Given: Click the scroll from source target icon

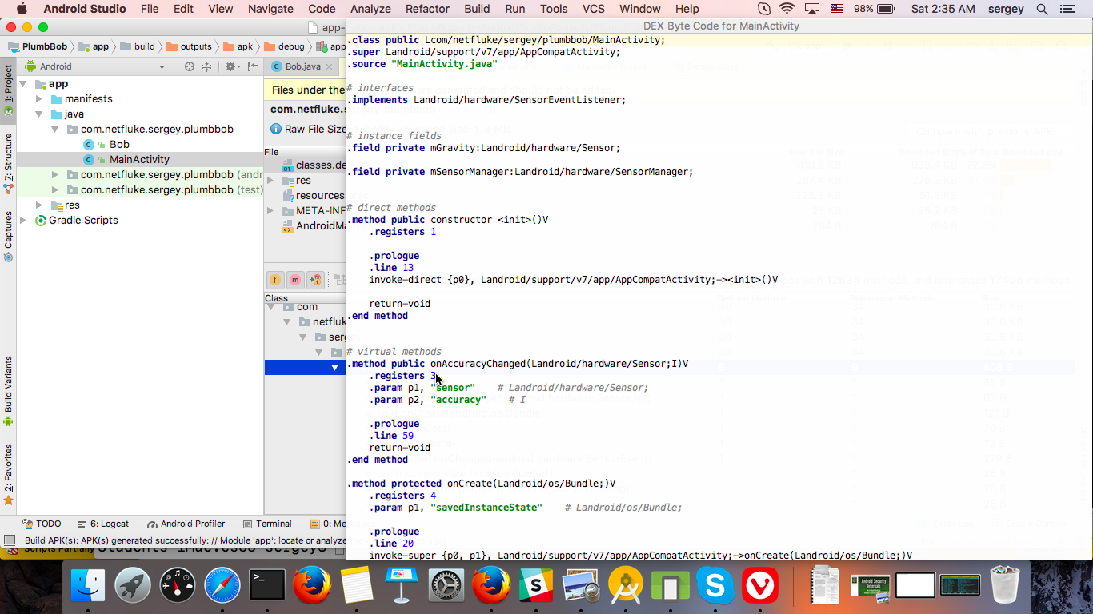Looking at the screenshot, I should point(190,66).
